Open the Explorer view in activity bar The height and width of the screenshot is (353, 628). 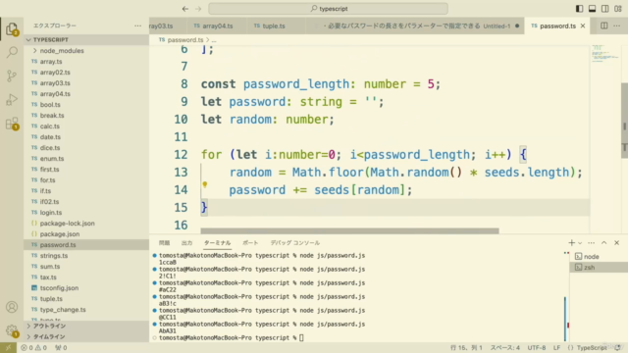[x=12, y=28]
